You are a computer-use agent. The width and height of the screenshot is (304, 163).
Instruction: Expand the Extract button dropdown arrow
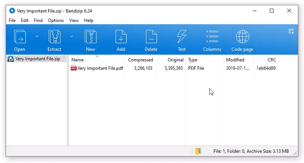tap(71, 36)
